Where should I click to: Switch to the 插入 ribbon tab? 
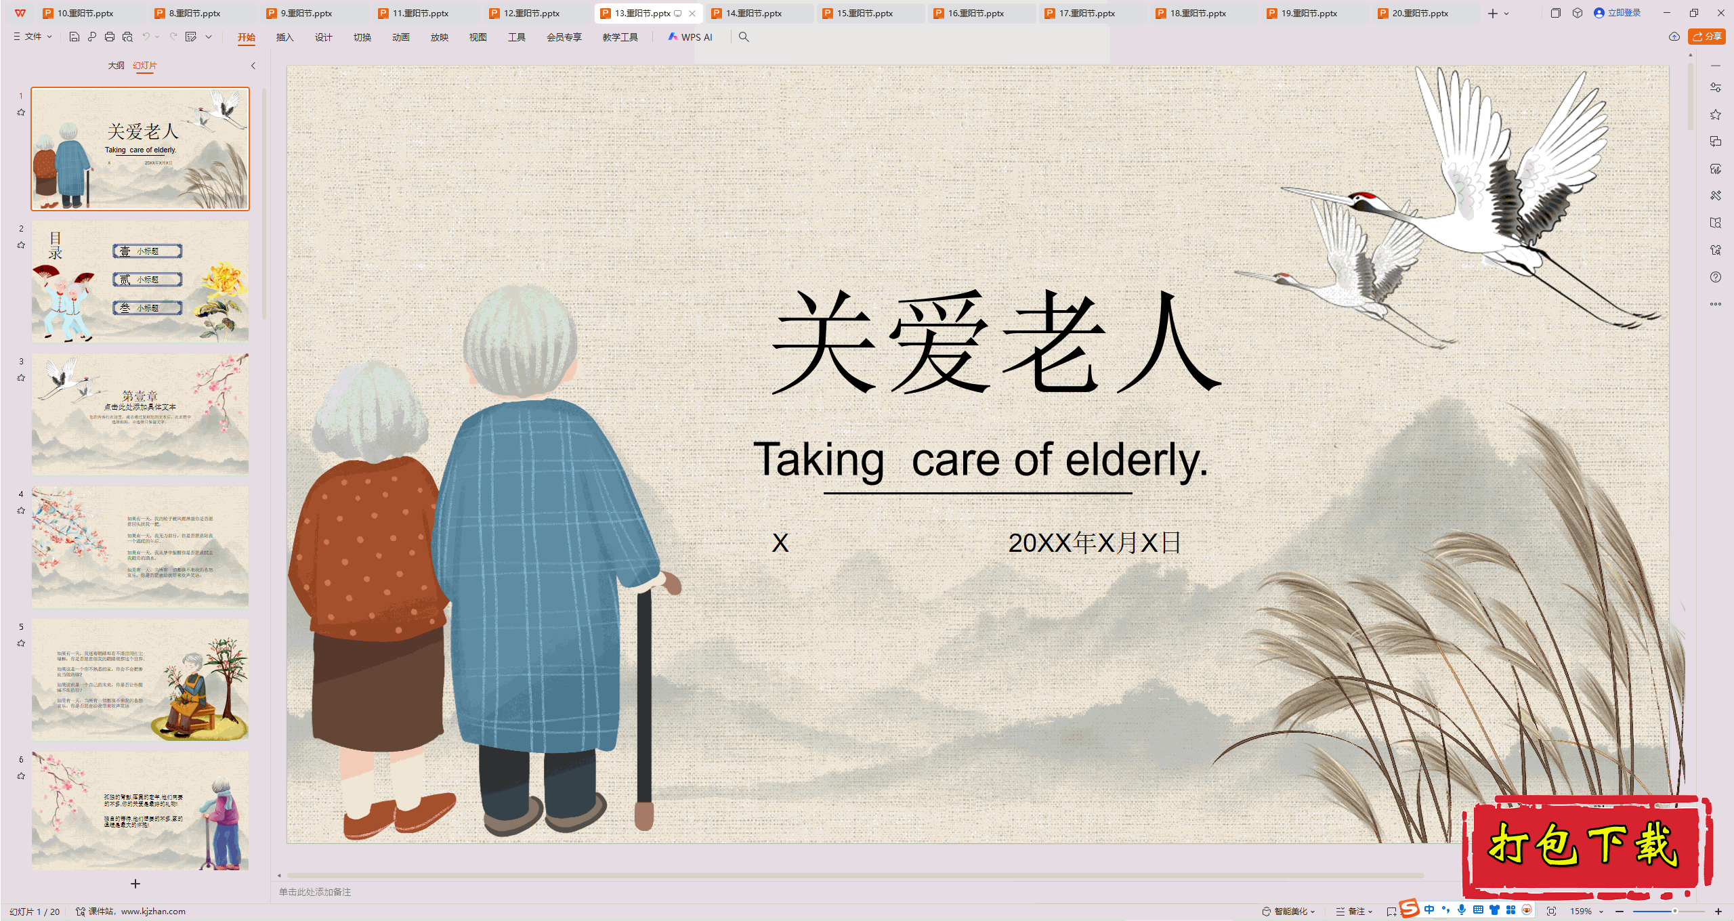[285, 37]
